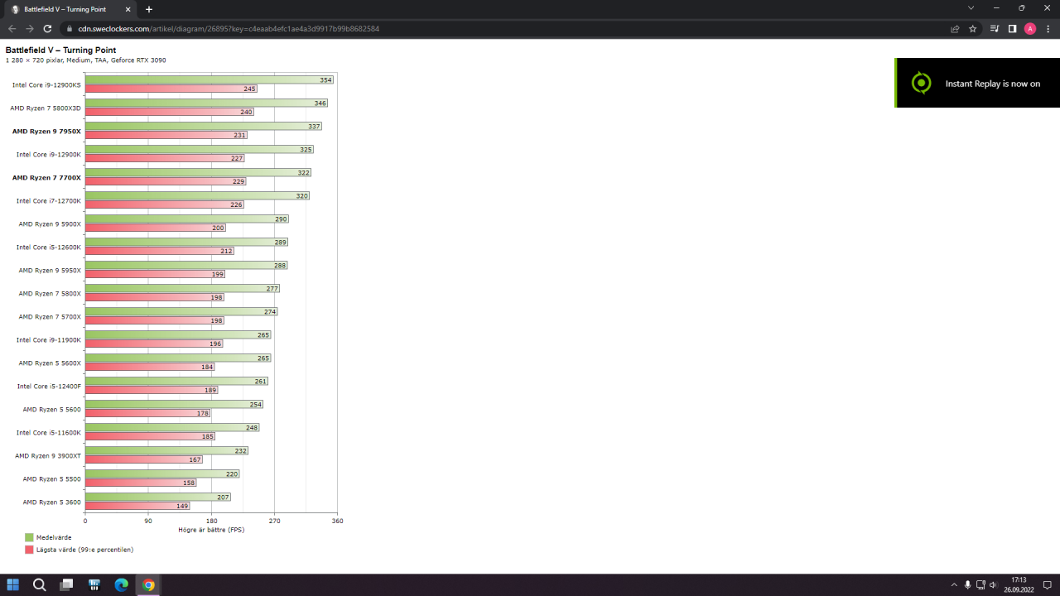Image resolution: width=1060 pixels, height=596 pixels.
Task: Reload the current page
Action: coord(48,28)
